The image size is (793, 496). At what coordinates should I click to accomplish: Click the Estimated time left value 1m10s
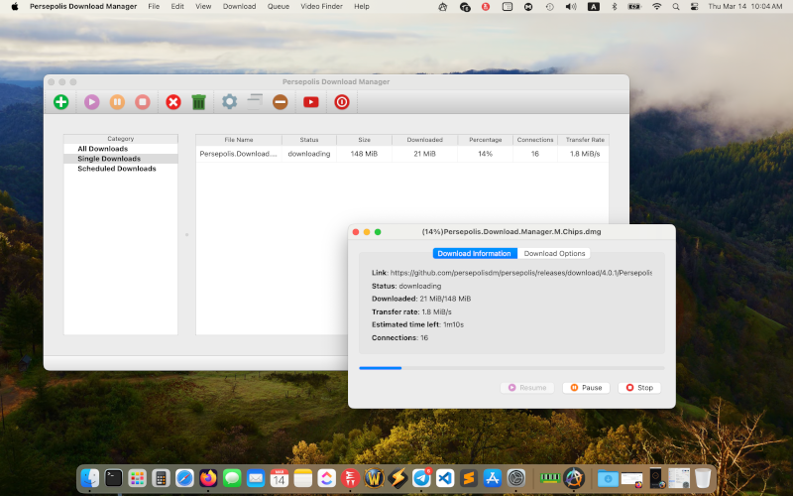pyautogui.click(x=454, y=324)
